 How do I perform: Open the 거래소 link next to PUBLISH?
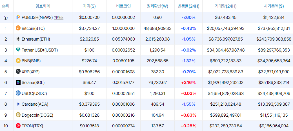point(59,17)
